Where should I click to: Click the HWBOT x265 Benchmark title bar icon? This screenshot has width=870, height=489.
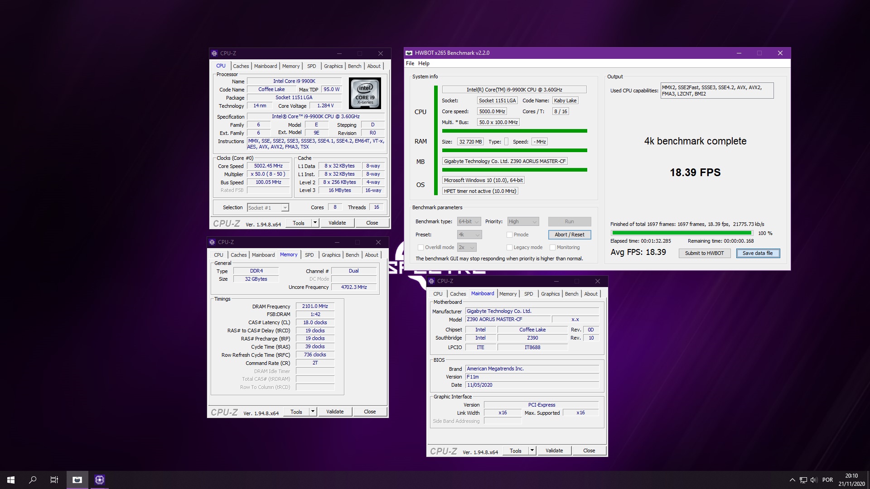pos(409,53)
